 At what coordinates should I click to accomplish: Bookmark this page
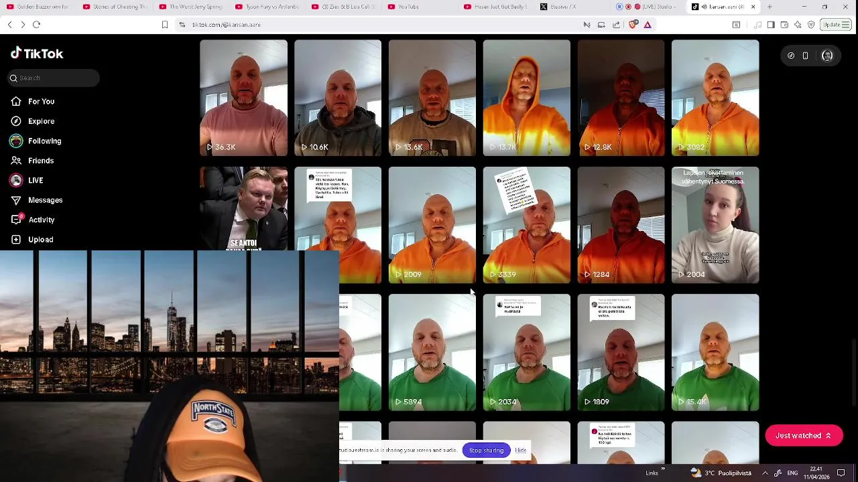[x=165, y=25]
